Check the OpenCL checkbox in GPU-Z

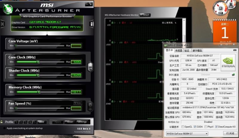pyautogui.click(x=183, y=127)
